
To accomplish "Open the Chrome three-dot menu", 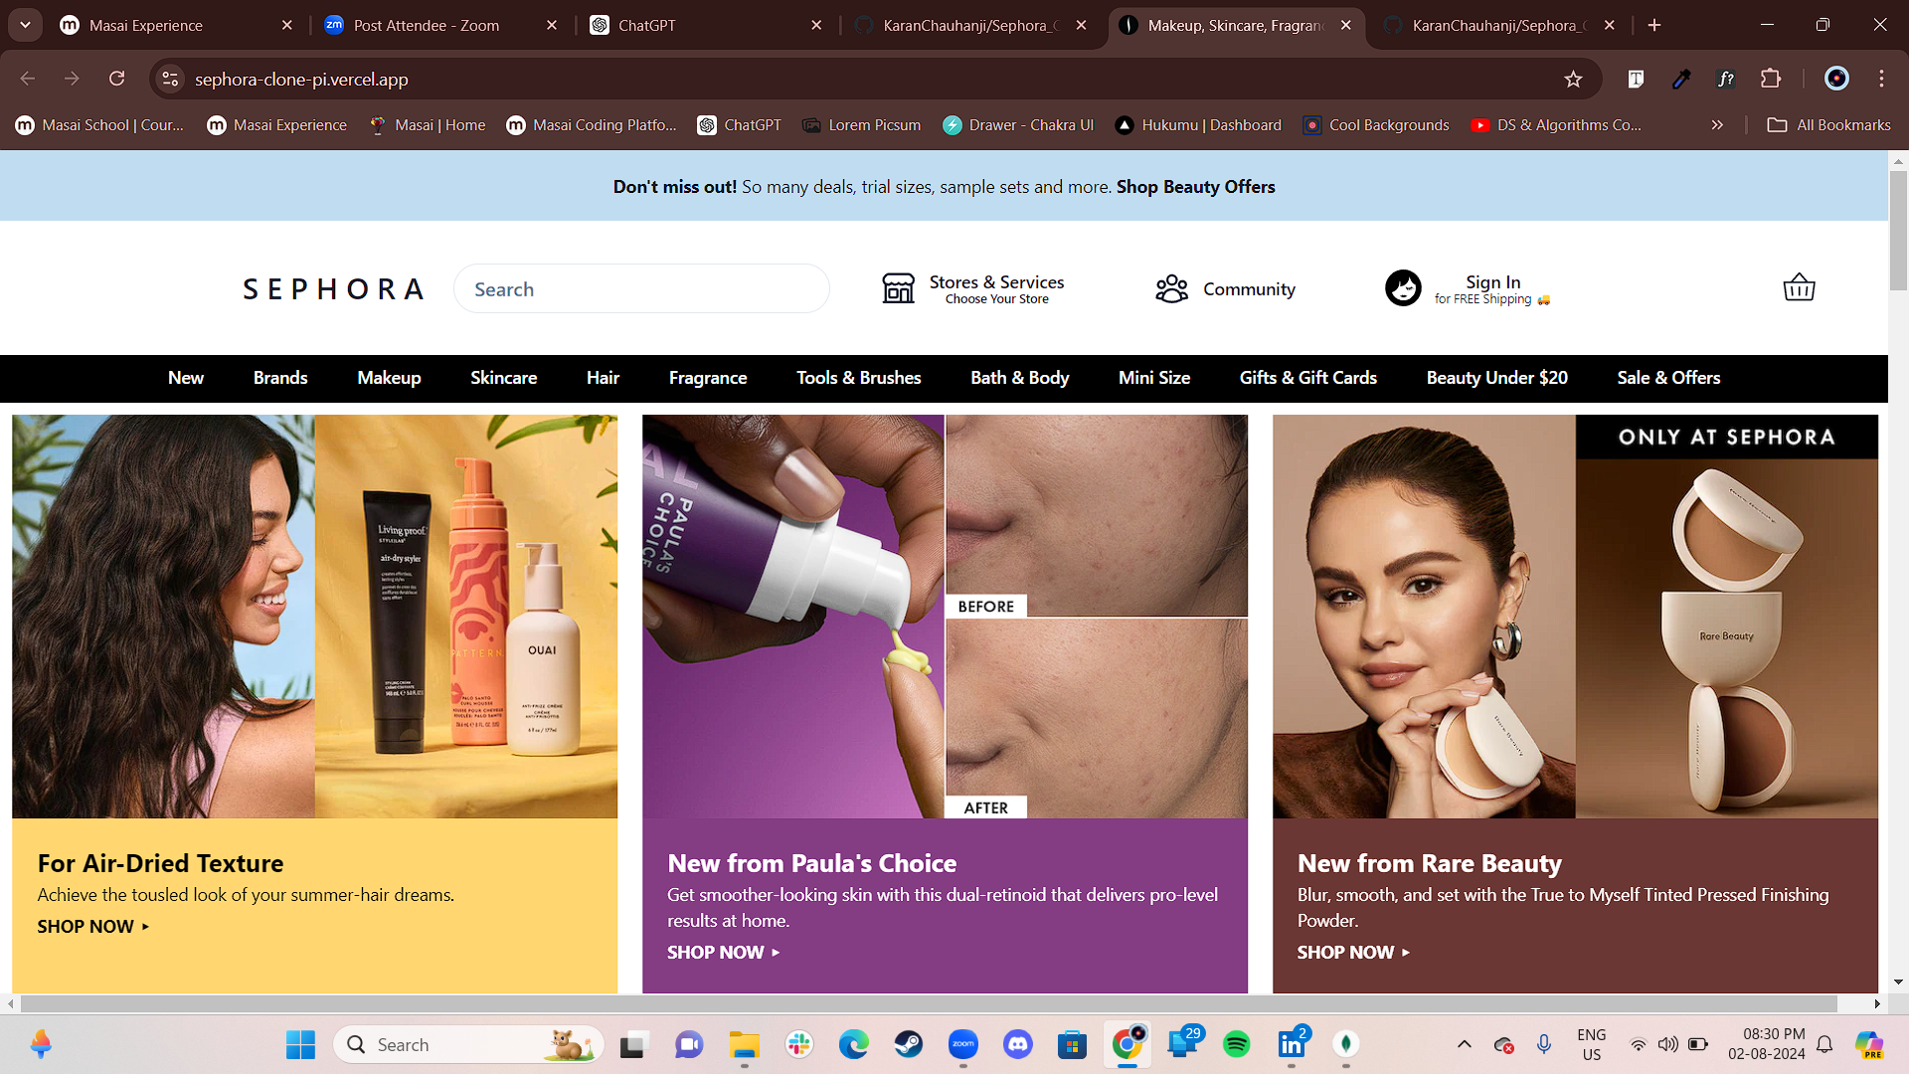I will [1881, 79].
